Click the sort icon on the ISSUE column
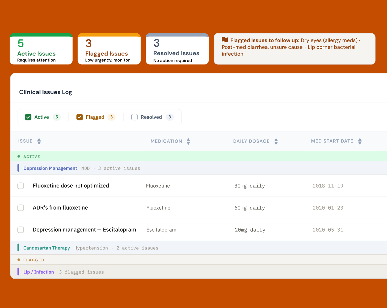This screenshot has height=308, width=387. [39, 141]
